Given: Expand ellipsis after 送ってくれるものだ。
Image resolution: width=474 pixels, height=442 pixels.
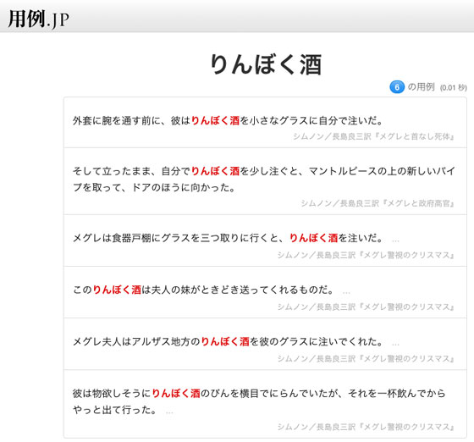Looking at the screenshot, I should (x=346, y=292).
